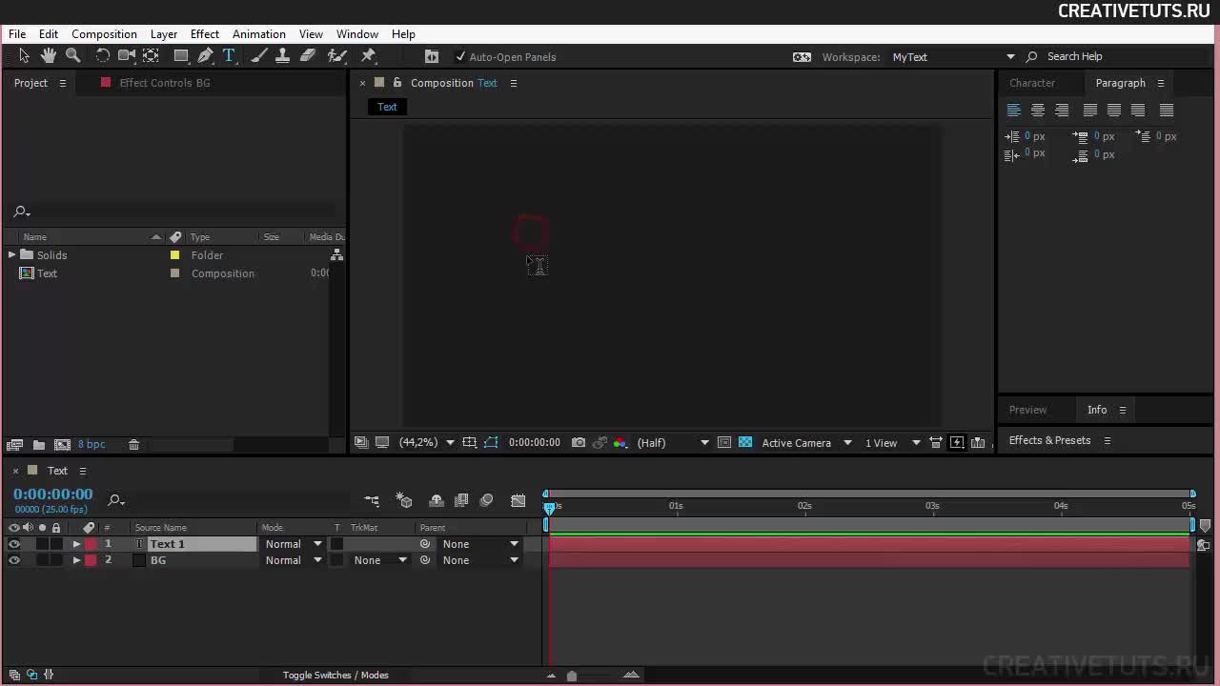Select the Zoom magnifier tool
This screenshot has height=686, width=1220.
[72, 56]
